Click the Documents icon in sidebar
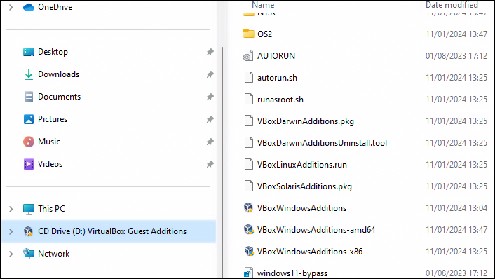This screenshot has height=279, width=495. pyautogui.click(x=29, y=97)
